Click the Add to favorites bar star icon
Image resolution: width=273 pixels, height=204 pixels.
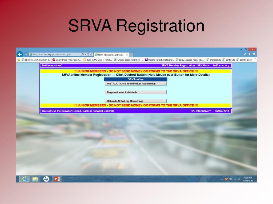19,60
